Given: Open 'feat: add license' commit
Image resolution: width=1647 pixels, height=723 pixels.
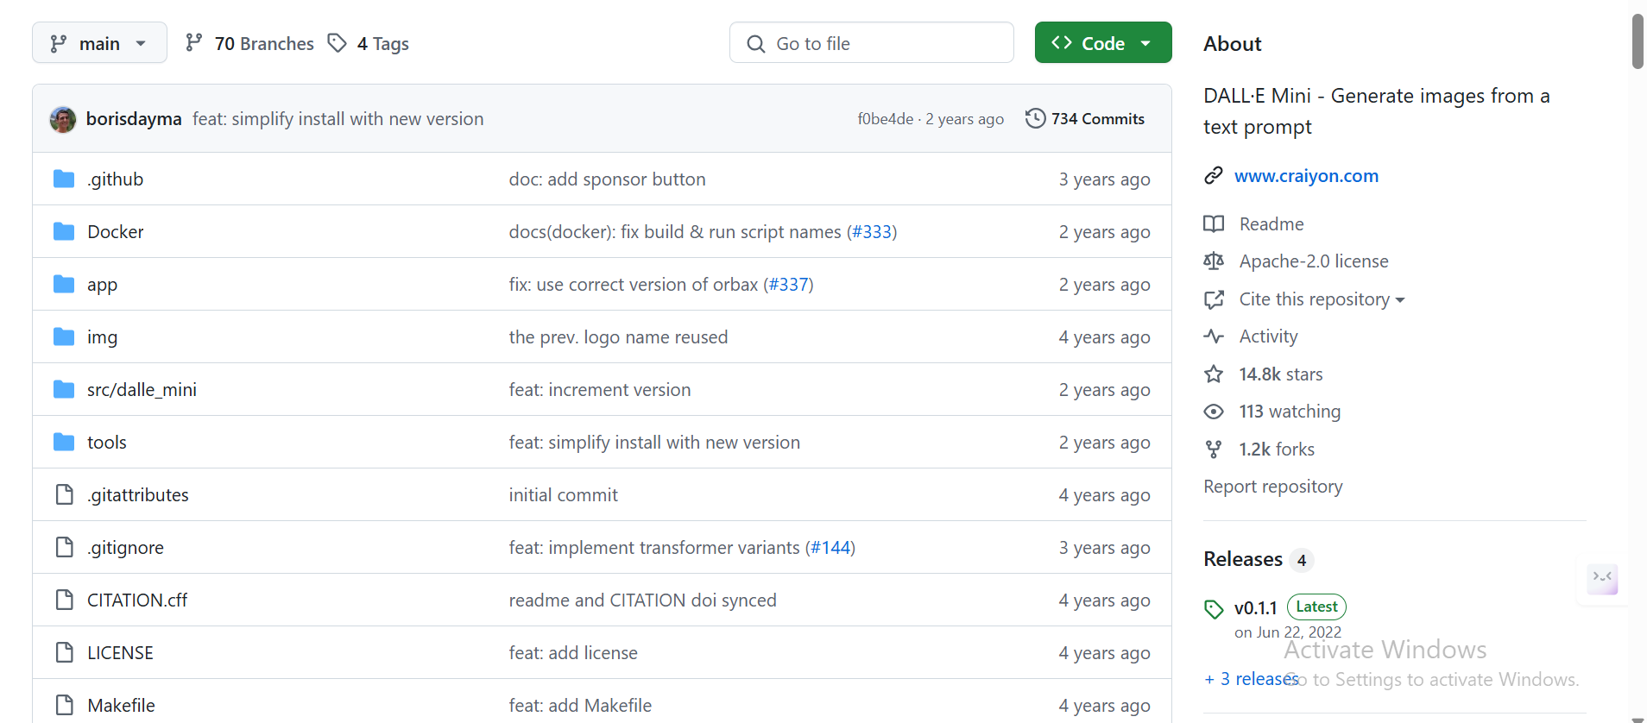Looking at the screenshot, I should [573, 653].
